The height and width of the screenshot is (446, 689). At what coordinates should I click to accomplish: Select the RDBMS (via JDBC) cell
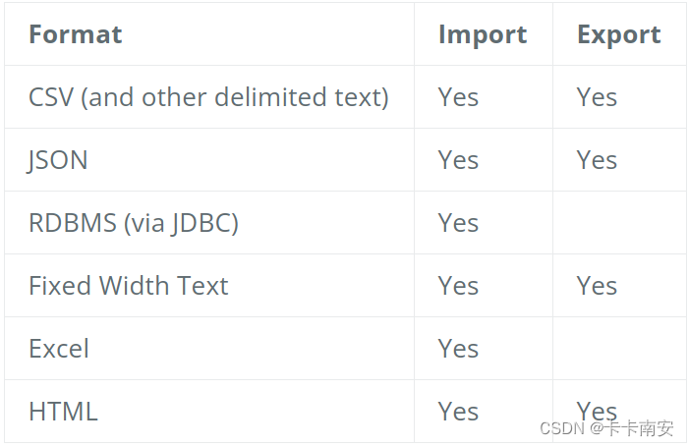(134, 223)
